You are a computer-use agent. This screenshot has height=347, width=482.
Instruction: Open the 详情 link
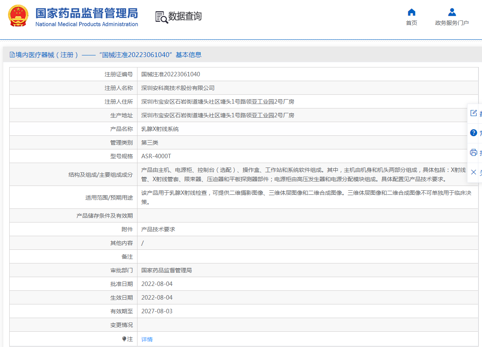pos(147,339)
